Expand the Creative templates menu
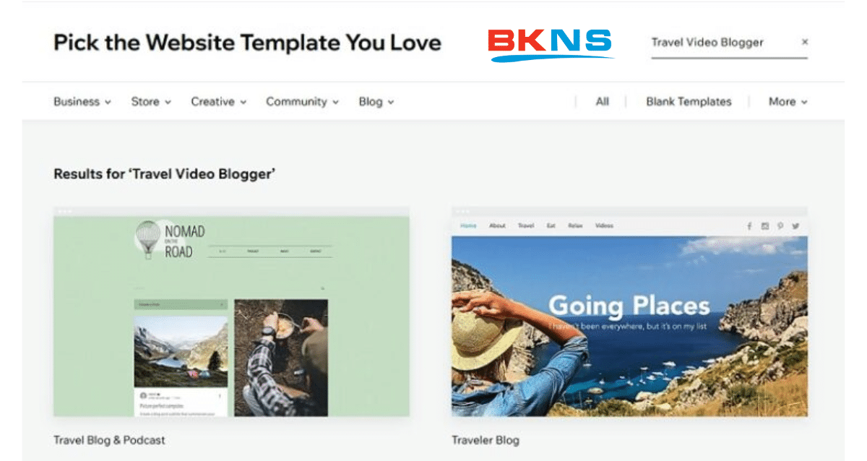 click(219, 102)
